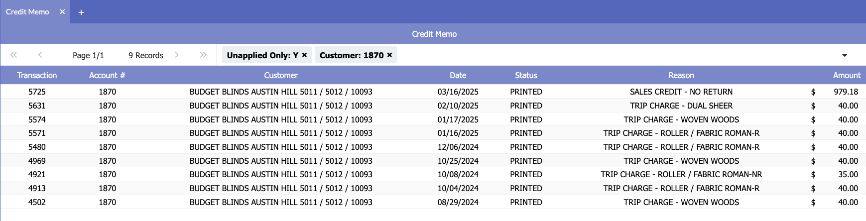The width and height of the screenshot is (866, 221).
Task: Open transaction 4969
Action: pyautogui.click(x=37, y=161)
